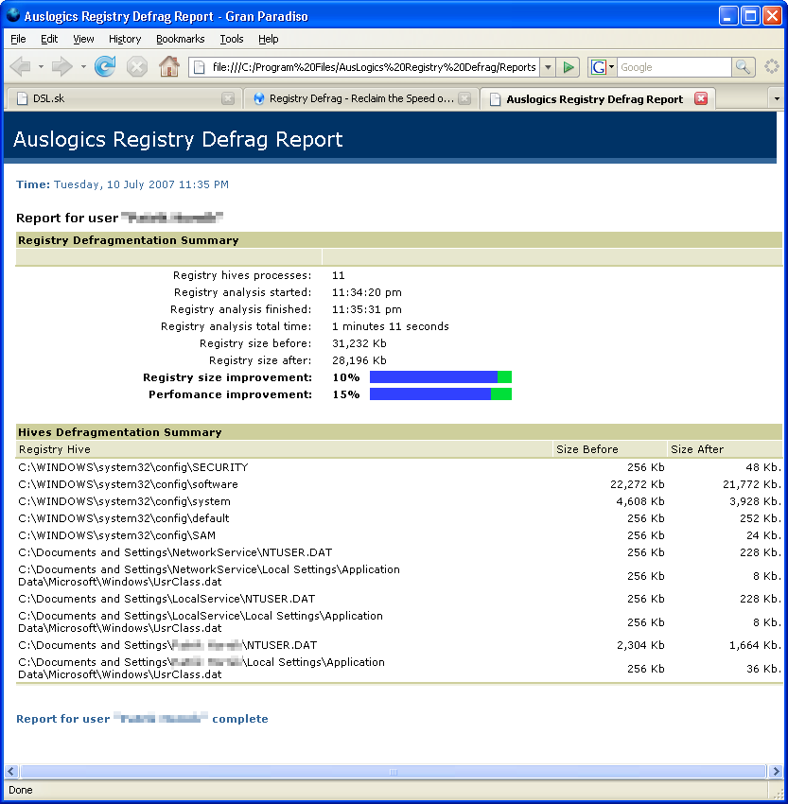Close the Auslogics Registry Defrag Report tab
Viewport: 788px width, 804px height.
pyautogui.click(x=701, y=98)
